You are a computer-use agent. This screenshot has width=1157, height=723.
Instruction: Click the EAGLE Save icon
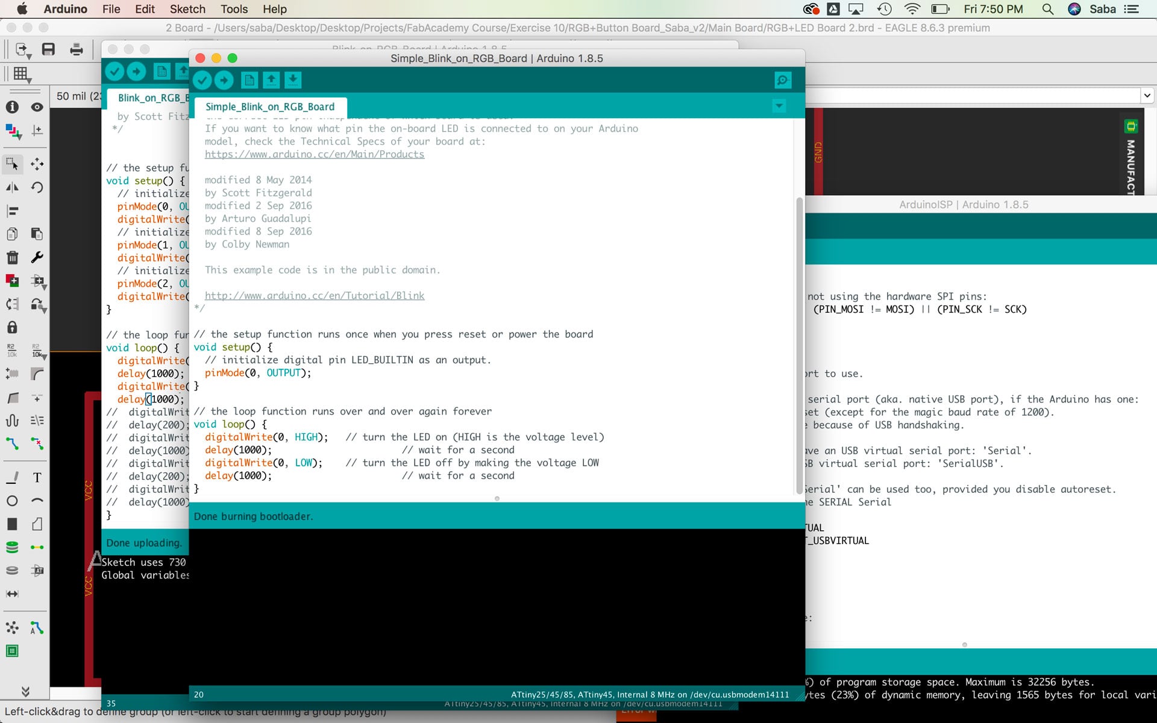click(48, 49)
